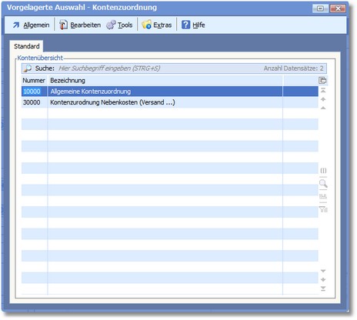357x320 pixels.
Task: Jump to last record with bottom arrow
Action: pyautogui.click(x=323, y=289)
